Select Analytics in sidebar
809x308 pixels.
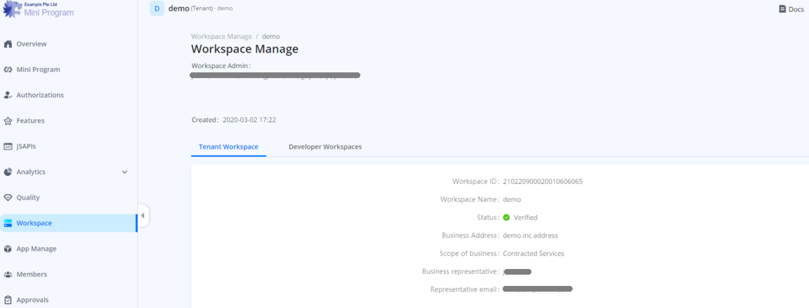click(31, 172)
